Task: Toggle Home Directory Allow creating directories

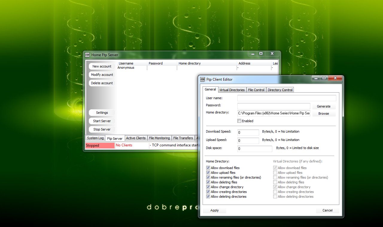Action: [208, 192]
